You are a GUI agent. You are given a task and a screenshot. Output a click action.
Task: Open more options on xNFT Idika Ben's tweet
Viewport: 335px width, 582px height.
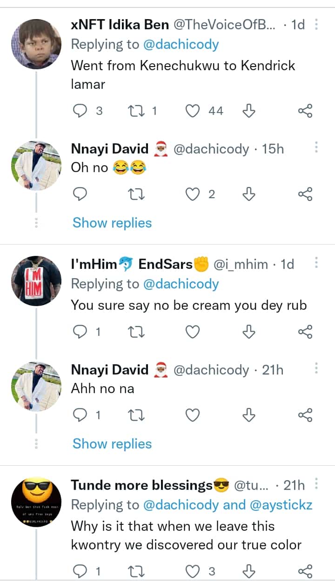[316, 24]
